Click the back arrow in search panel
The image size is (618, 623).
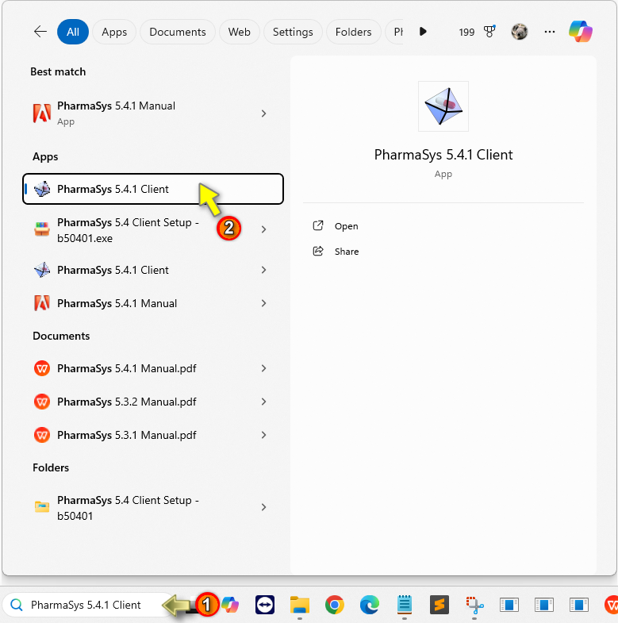tap(40, 32)
